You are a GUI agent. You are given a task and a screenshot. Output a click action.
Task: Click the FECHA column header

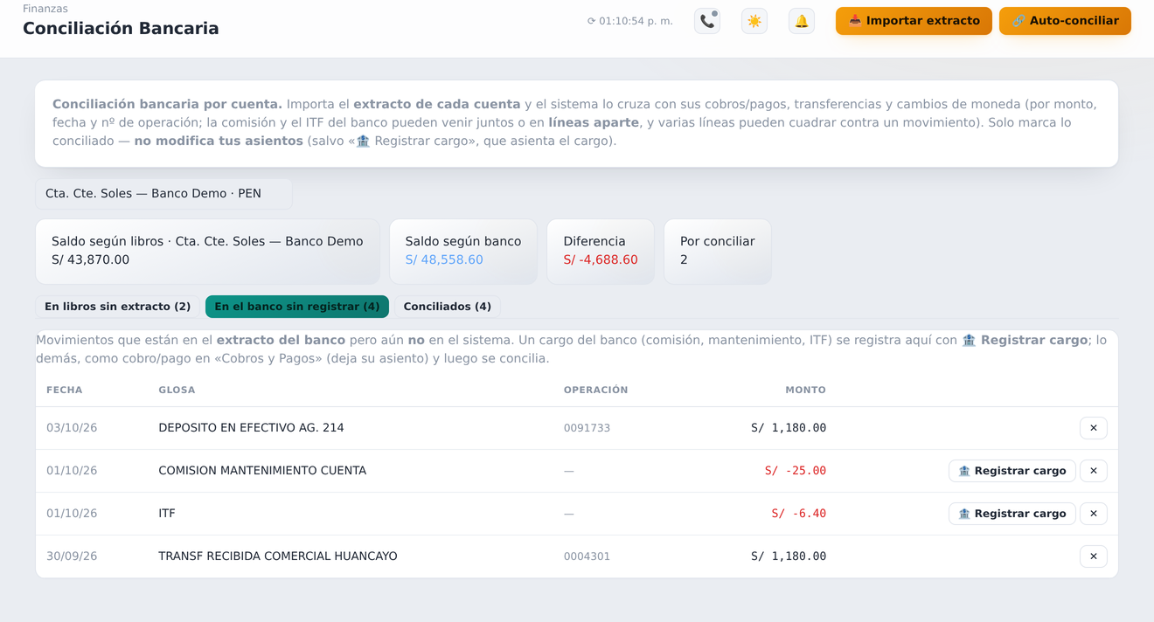[65, 390]
